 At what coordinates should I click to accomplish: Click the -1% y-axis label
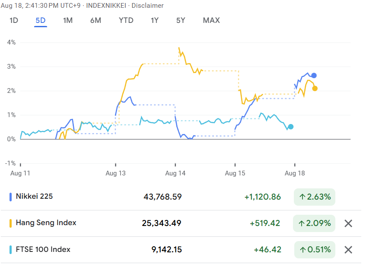pyautogui.click(x=10, y=163)
